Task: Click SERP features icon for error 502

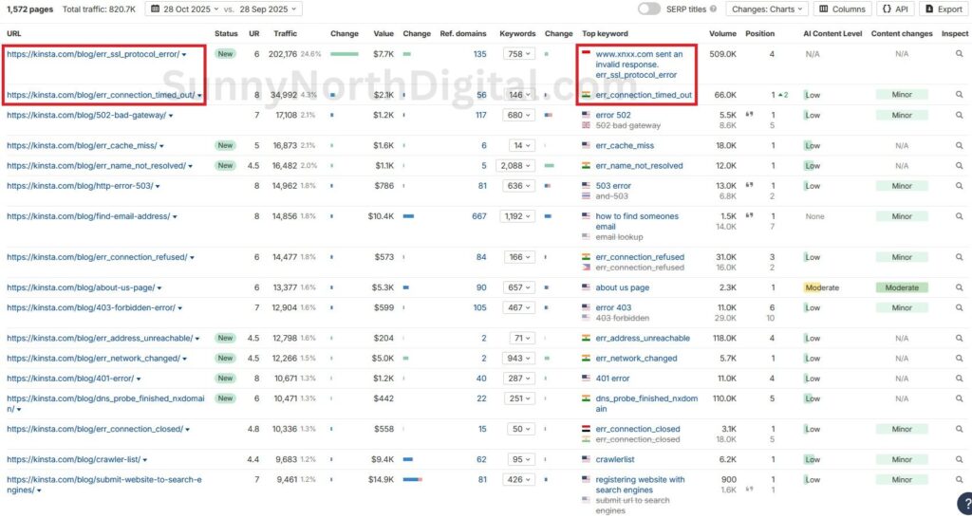Action: (x=750, y=115)
